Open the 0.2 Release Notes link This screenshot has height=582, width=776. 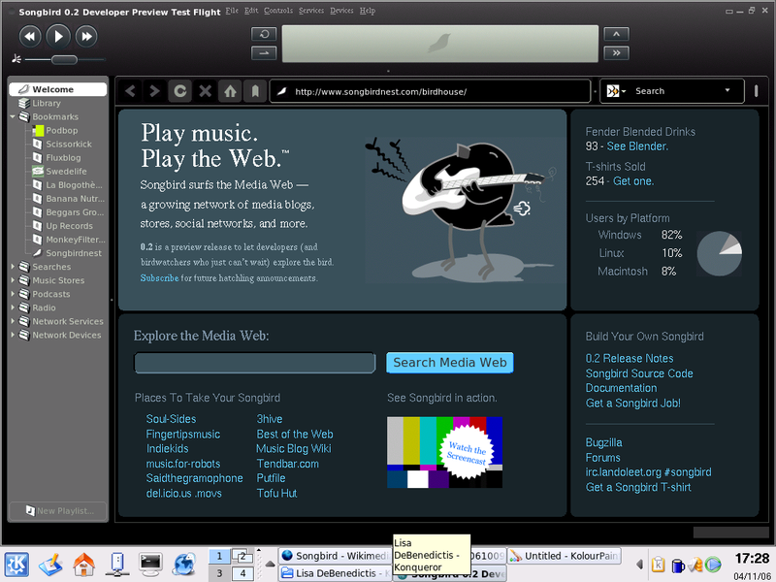click(630, 359)
